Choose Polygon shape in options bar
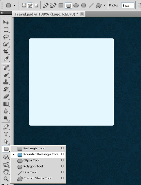The height and width of the screenshot is (185, 141). point(83,5)
